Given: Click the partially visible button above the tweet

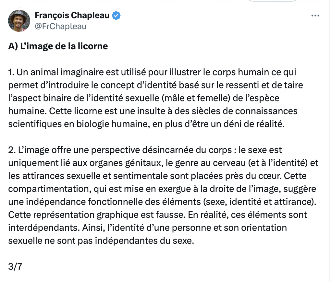Looking at the screenshot, I should click(x=272, y=1).
